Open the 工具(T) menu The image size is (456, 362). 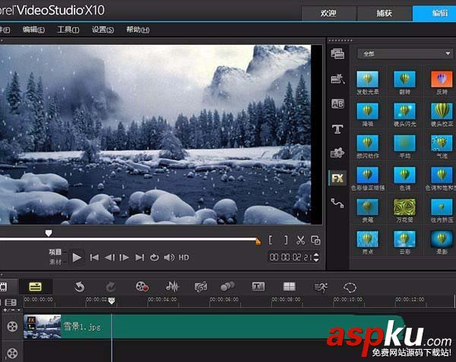click(68, 30)
